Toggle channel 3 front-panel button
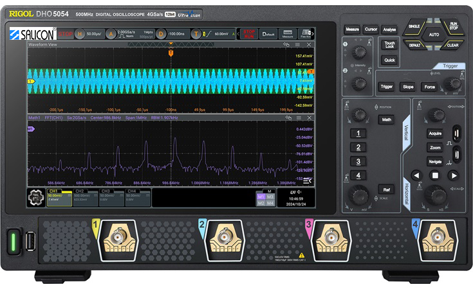The height and width of the screenshot is (289, 473). click(358, 161)
